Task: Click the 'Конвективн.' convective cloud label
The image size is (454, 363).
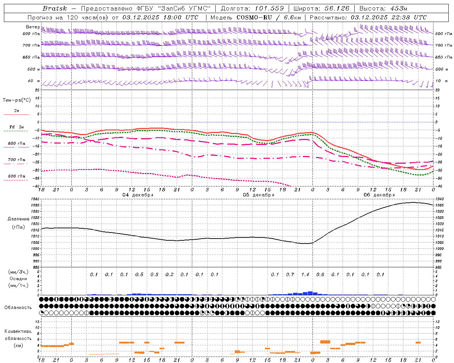Action: (x=18, y=331)
